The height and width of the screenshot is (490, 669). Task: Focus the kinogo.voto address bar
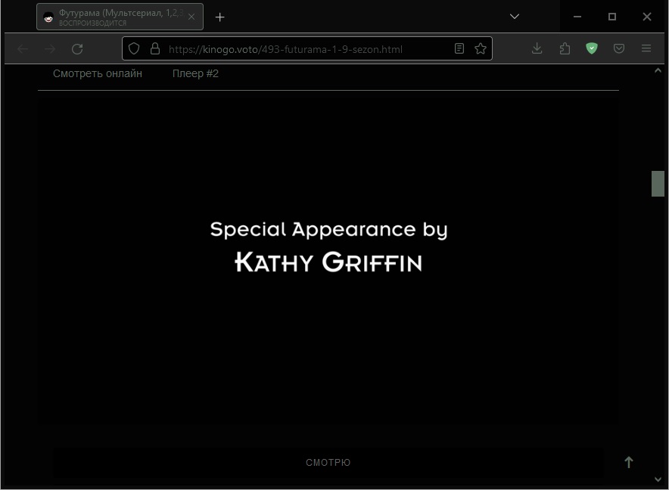click(303, 49)
